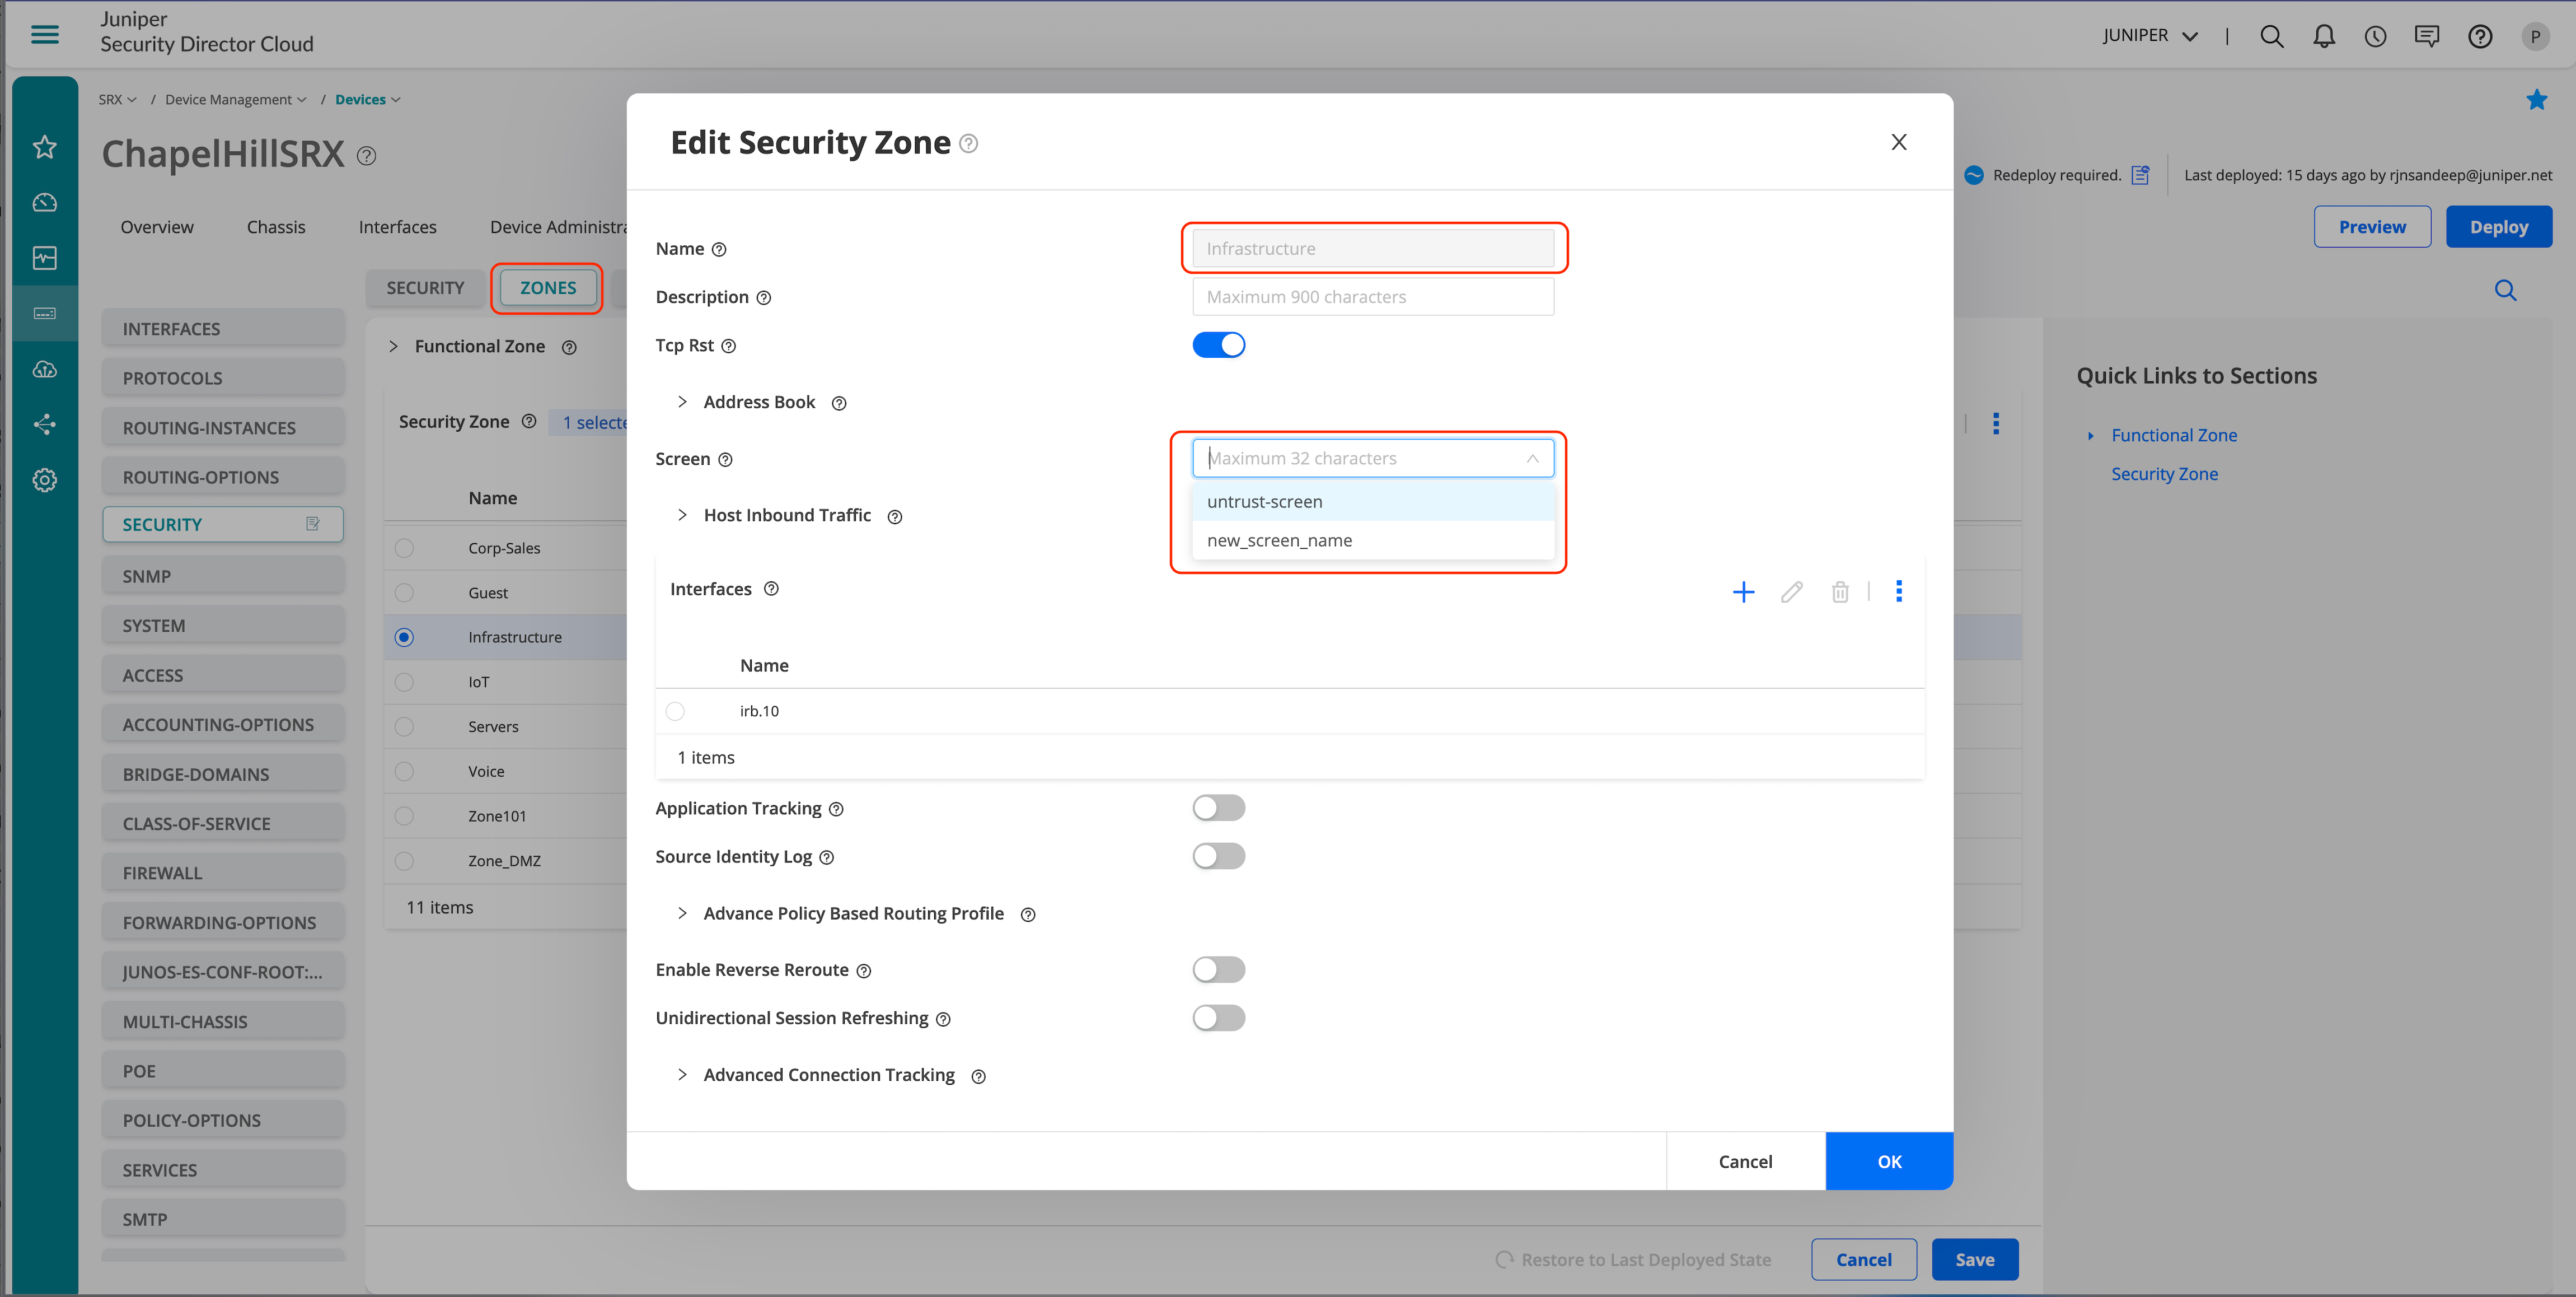Click into the Description text field

tap(1372, 297)
